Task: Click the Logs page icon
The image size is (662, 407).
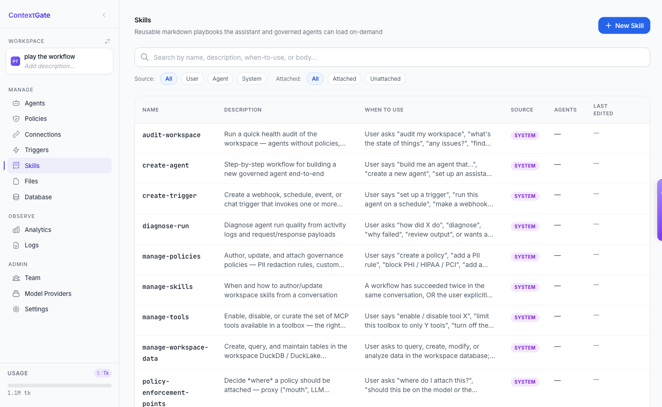Action: 16,245
